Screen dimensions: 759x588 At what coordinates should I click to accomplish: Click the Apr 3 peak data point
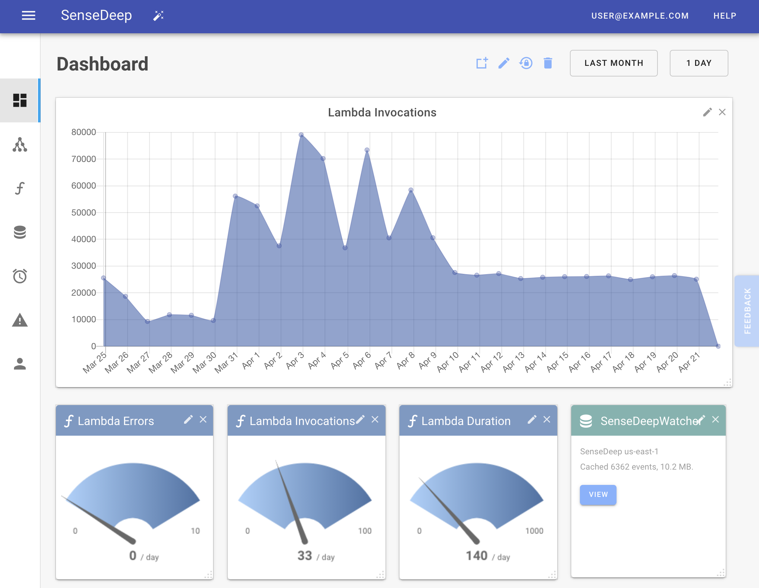(x=301, y=135)
